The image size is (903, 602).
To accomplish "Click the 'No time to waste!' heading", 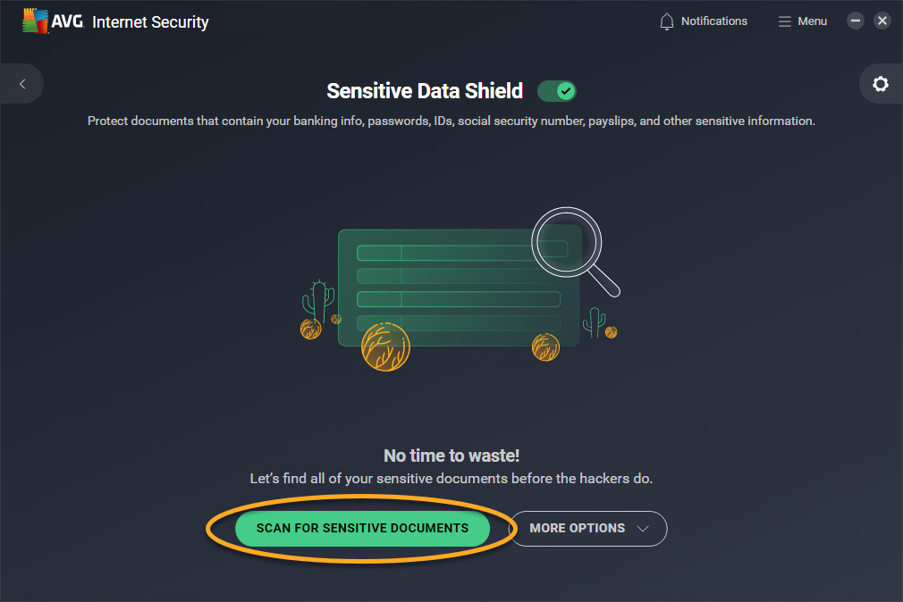I will point(451,456).
